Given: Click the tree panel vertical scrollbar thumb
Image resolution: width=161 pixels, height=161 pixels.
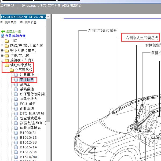Looking at the screenshot, I should pos(48,70).
